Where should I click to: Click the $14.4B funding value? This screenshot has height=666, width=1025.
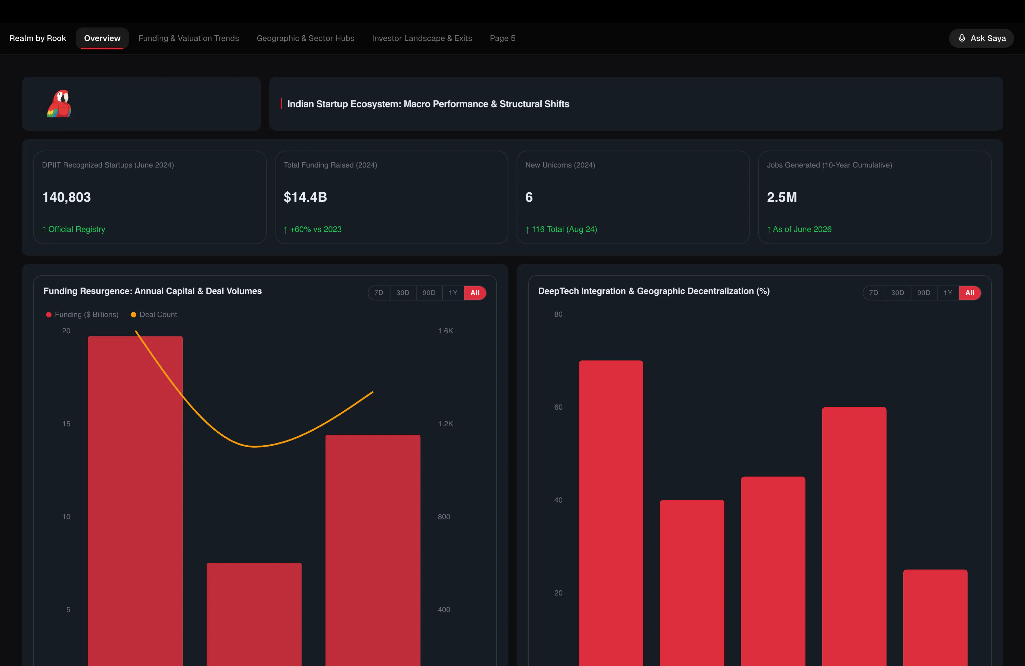305,197
